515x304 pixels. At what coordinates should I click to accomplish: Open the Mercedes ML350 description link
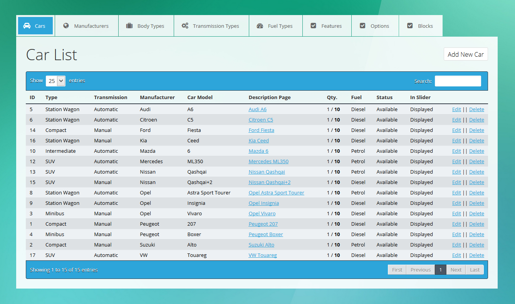click(268, 161)
